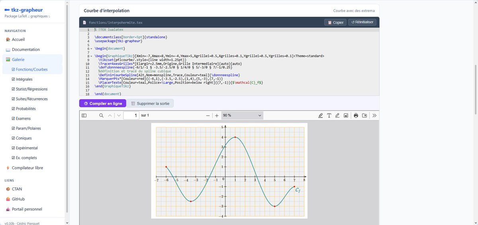Click the GitHub octocat icon
Viewport: 478px width, 225px height.
pos(8,199)
